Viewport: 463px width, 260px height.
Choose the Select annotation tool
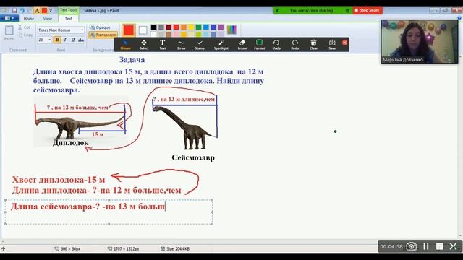(144, 45)
